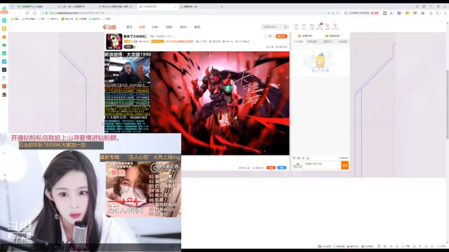Click the star icon in chat toolbar
This screenshot has height=252, width=449.
click(x=308, y=158)
